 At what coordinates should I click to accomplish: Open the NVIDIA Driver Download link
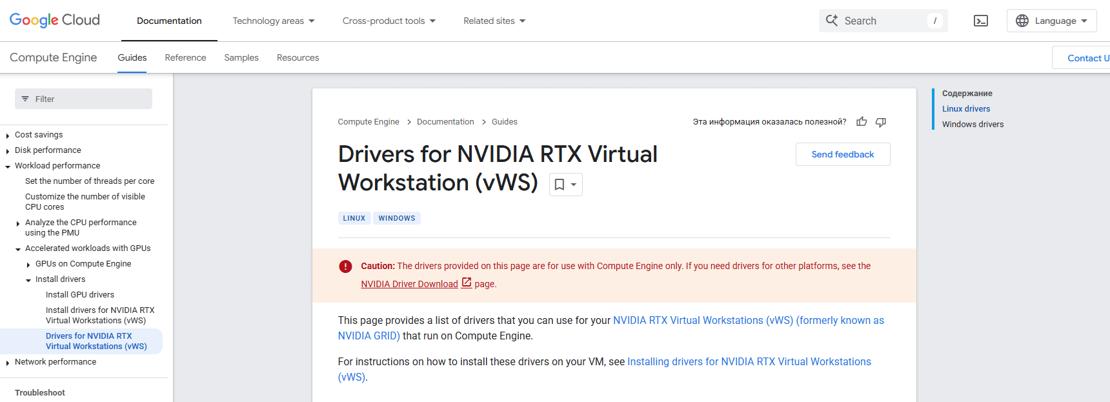click(x=409, y=284)
